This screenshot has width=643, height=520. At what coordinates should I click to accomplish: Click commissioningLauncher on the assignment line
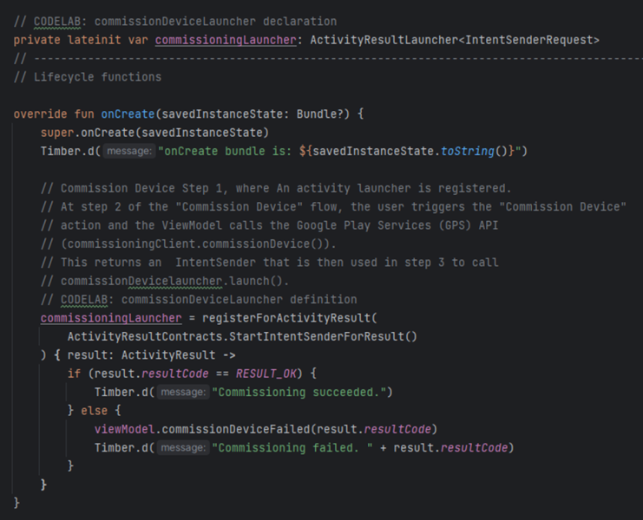point(111,318)
